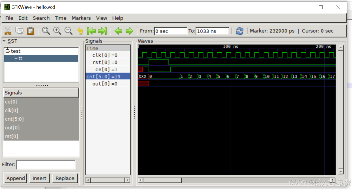Click the Cut (scissors) toolbar icon
Screen dimensions: 352x189
tap(8, 31)
